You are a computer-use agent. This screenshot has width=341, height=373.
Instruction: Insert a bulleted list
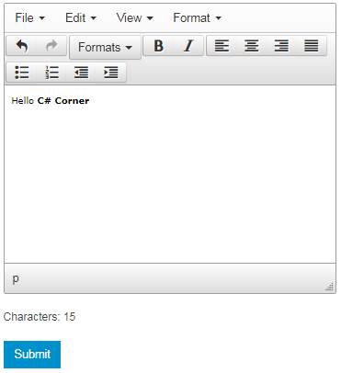(22, 73)
